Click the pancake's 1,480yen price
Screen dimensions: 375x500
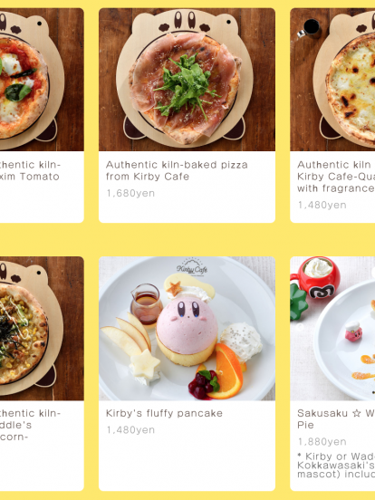point(130,430)
